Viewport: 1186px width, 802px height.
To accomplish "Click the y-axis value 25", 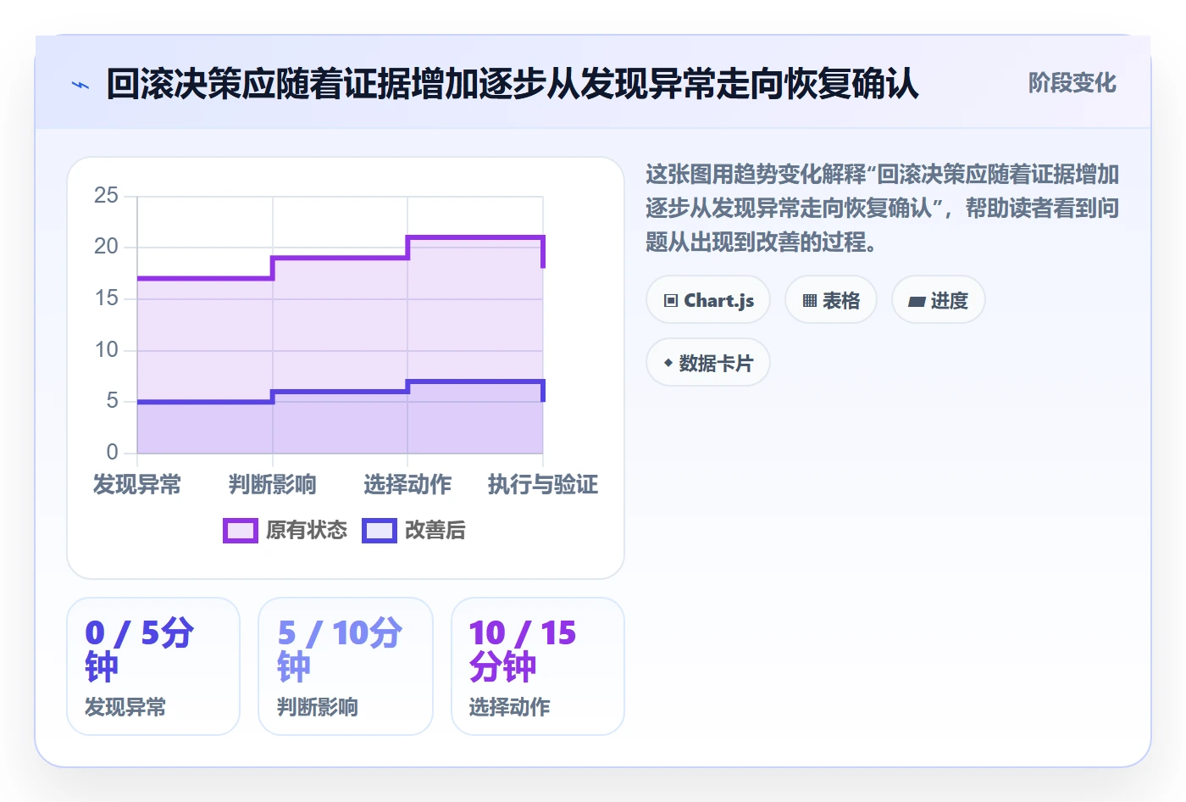I will [107, 196].
